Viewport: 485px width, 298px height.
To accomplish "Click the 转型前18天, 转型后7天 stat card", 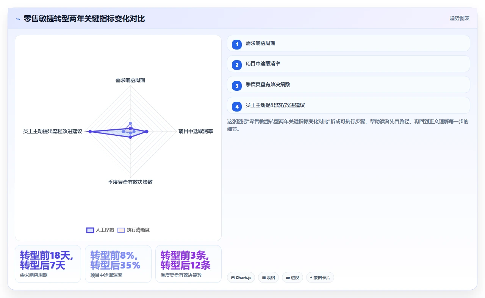I will pos(48,264).
